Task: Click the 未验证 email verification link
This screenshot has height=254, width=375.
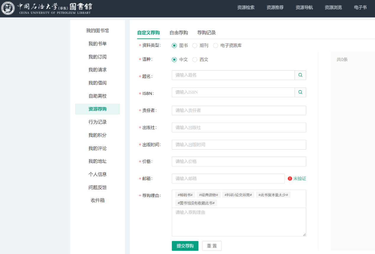Action: [x=300, y=179]
